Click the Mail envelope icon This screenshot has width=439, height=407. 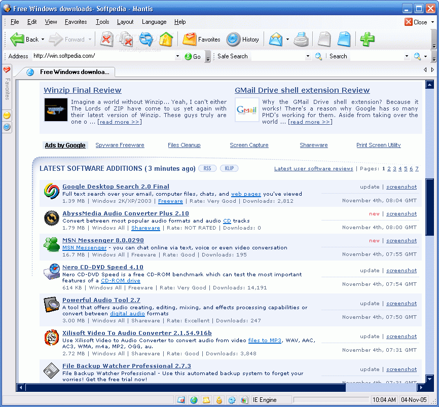click(x=276, y=39)
